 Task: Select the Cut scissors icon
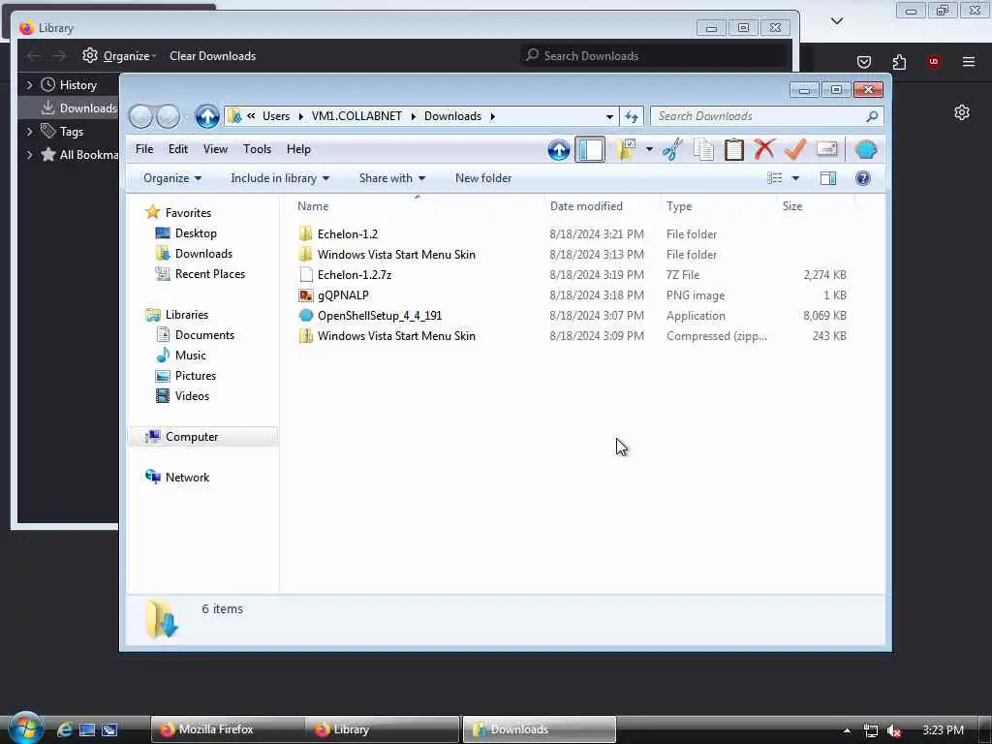tap(673, 150)
